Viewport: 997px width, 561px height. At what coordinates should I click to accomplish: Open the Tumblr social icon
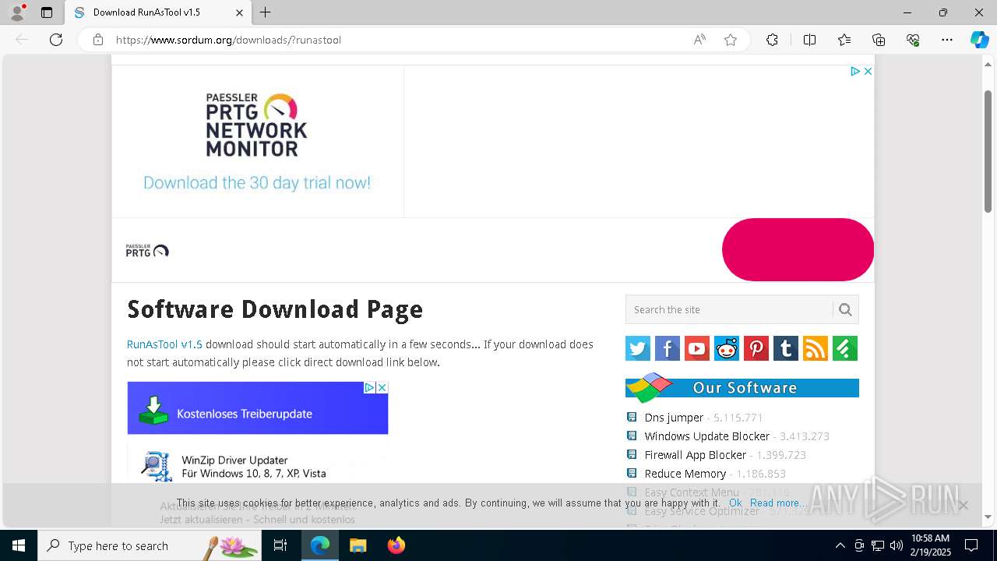pos(786,348)
